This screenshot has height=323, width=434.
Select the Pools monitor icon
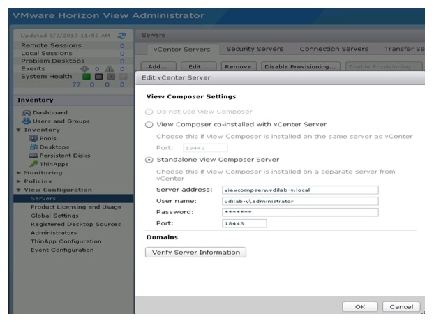(x=33, y=138)
